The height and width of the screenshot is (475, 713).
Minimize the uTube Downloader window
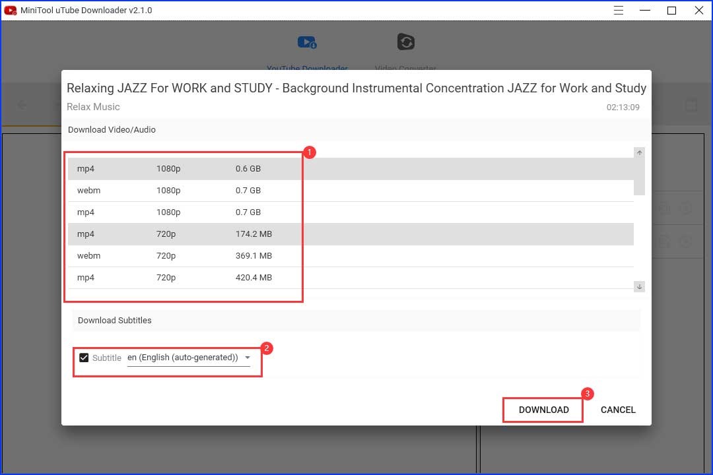point(645,10)
